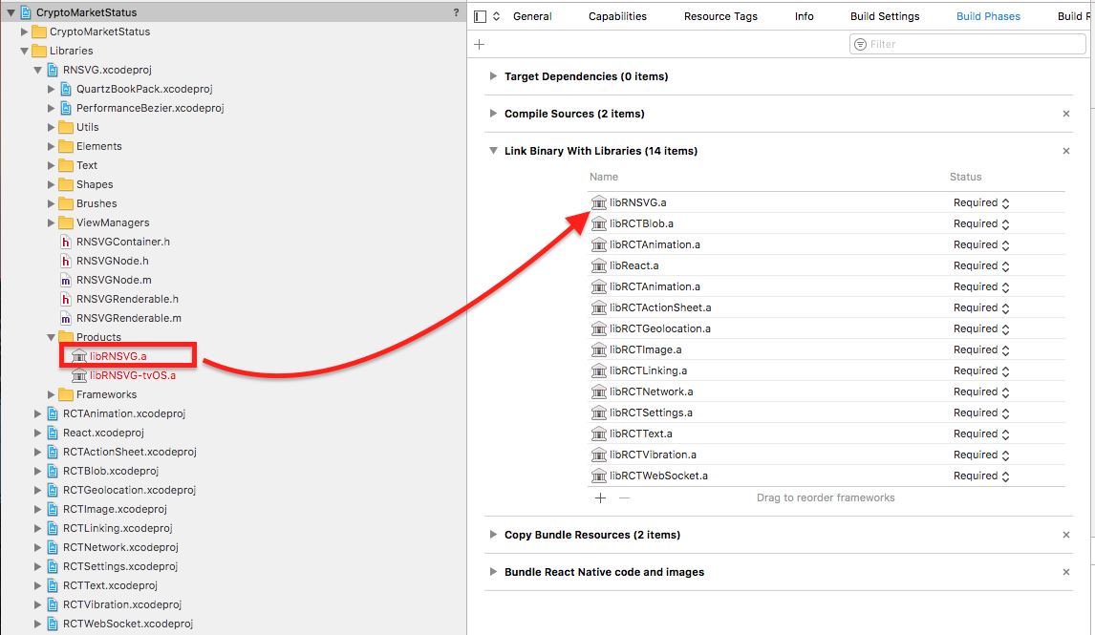Add a new build phase with plus icon
The width and height of the screenshot is (1095, 635).
(x=479, y=44)
